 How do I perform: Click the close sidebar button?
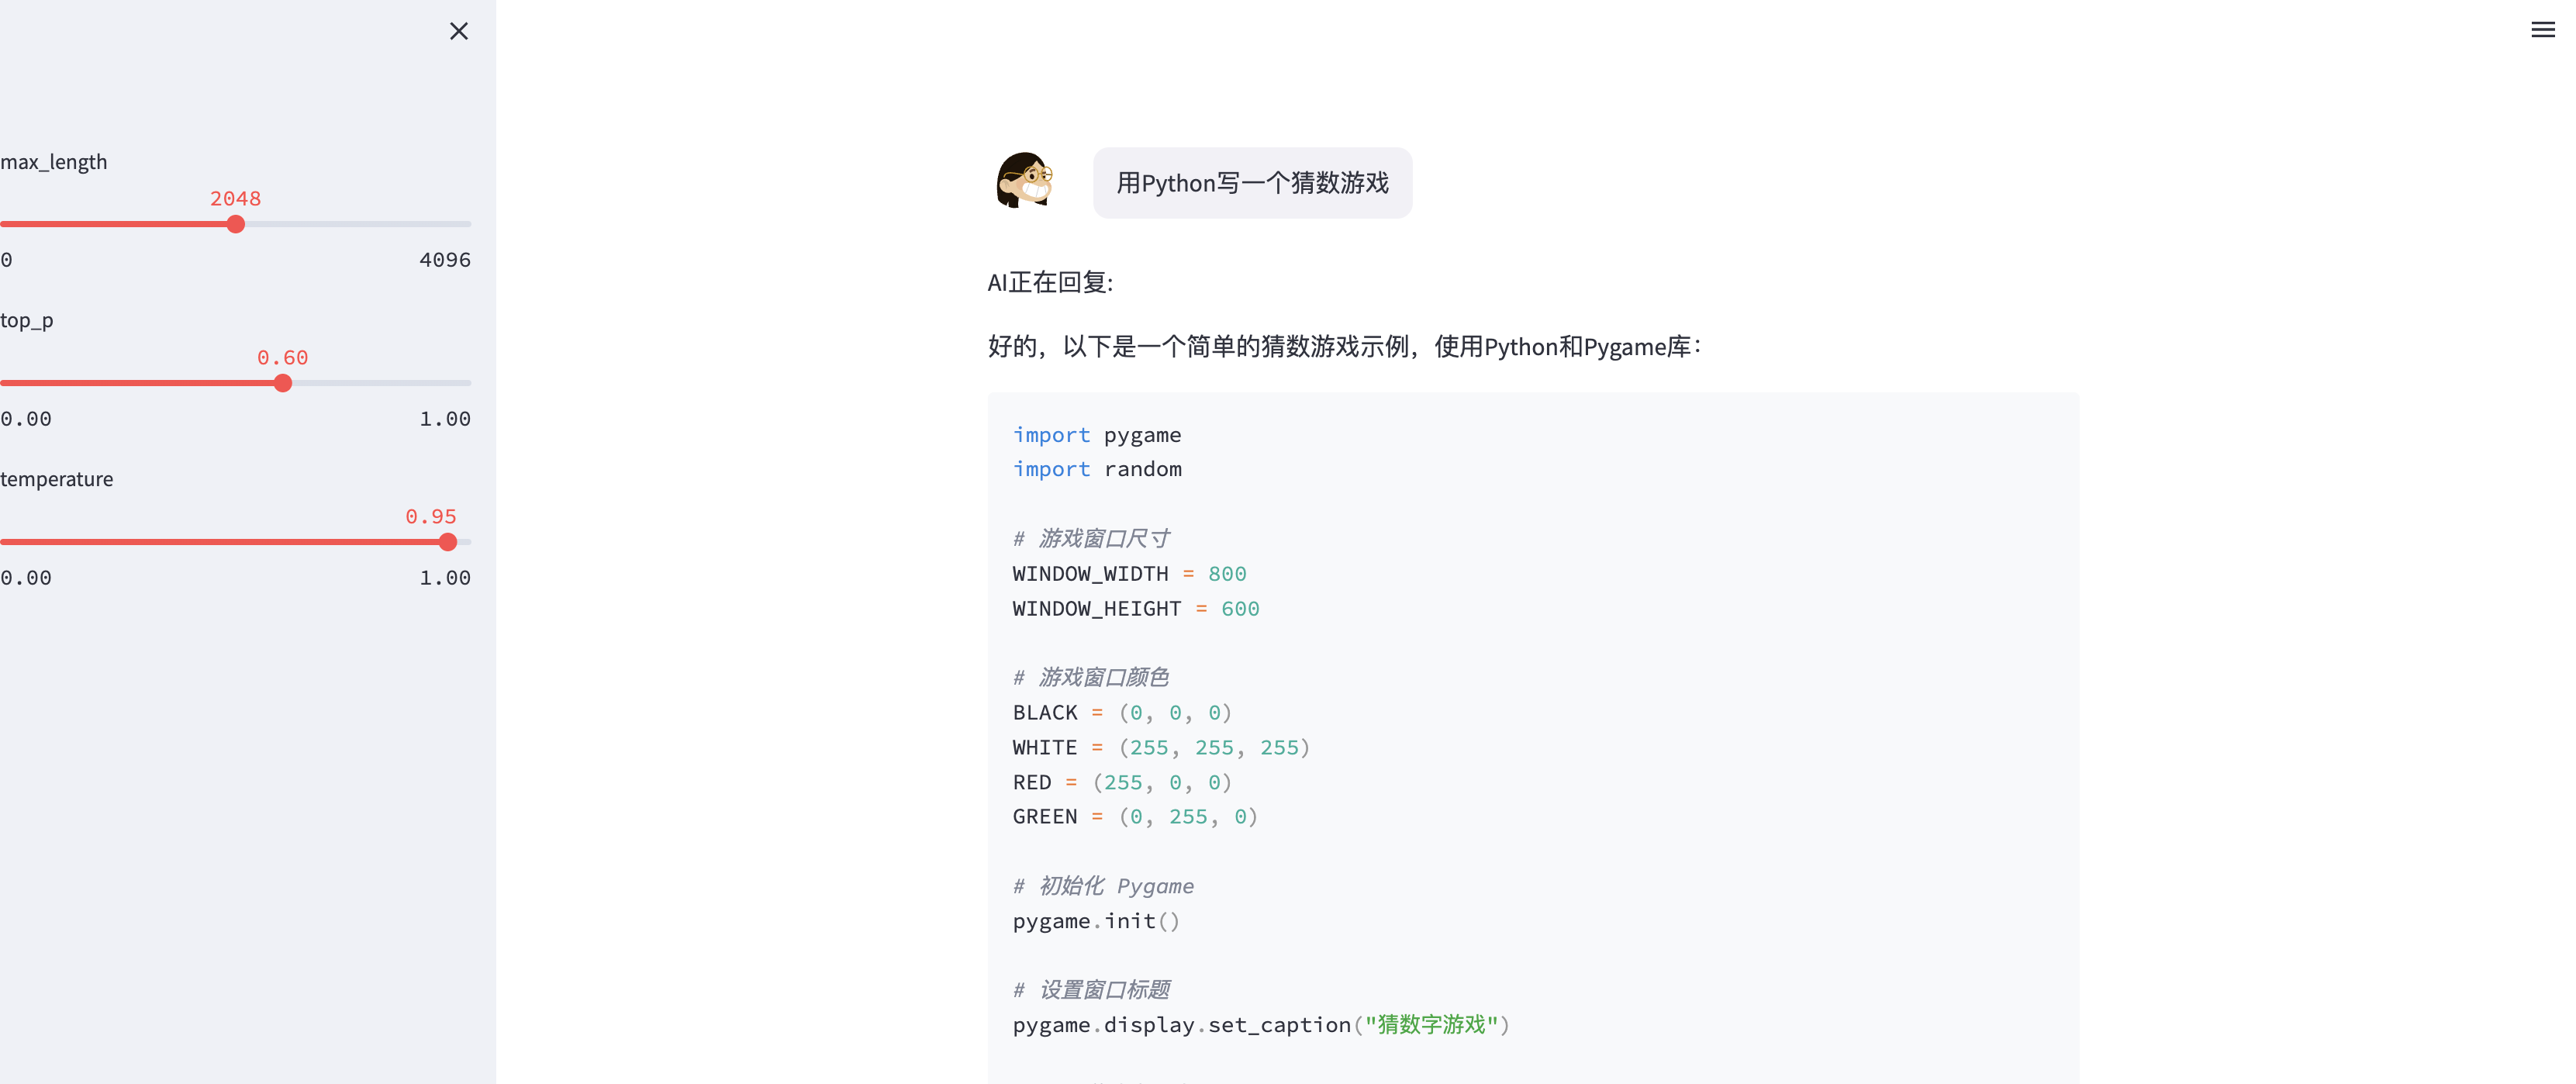[460, 29]
